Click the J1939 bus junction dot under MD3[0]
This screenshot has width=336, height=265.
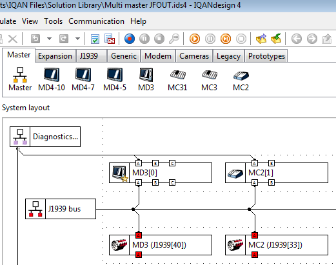(133, 209)
